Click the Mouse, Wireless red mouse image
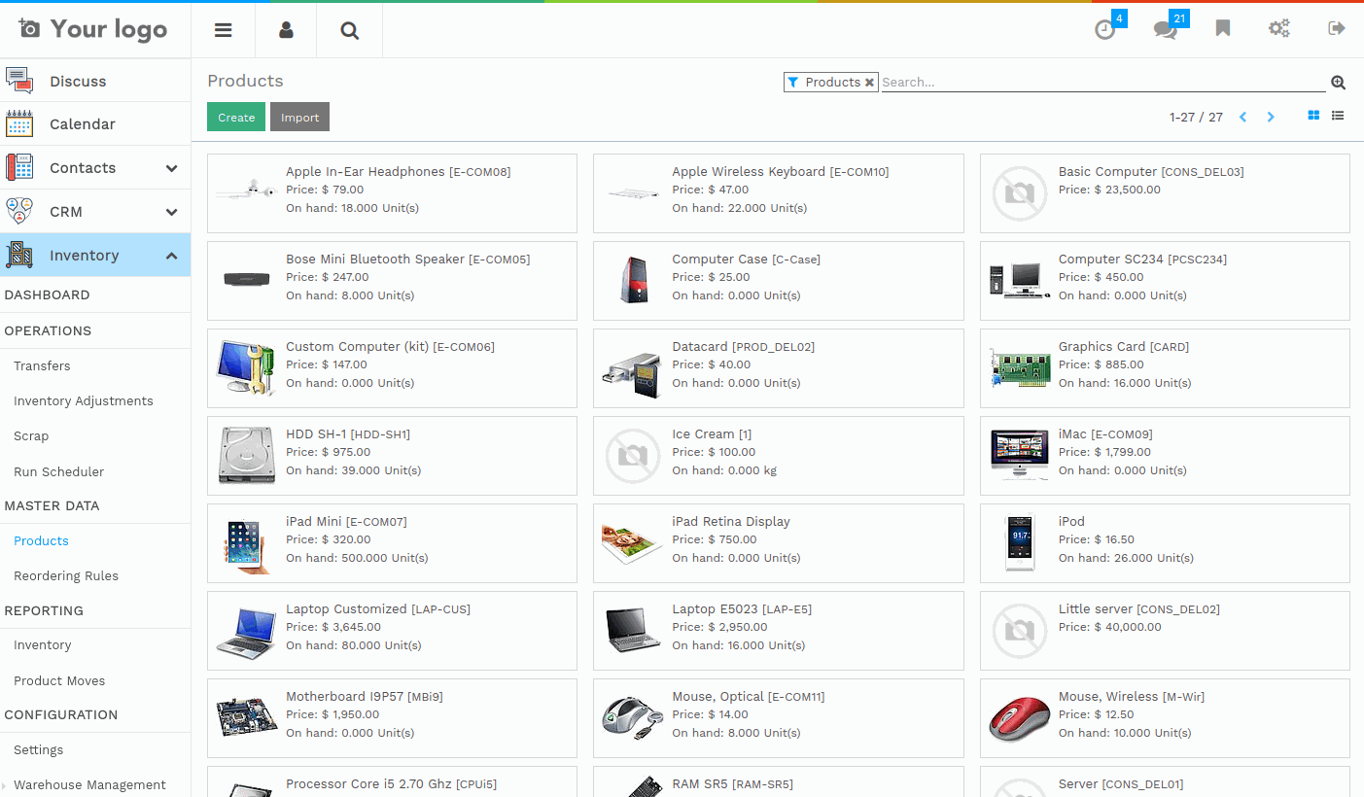Image resolution: width=1364 pixels, height=797 pixels. [1020, 718]
